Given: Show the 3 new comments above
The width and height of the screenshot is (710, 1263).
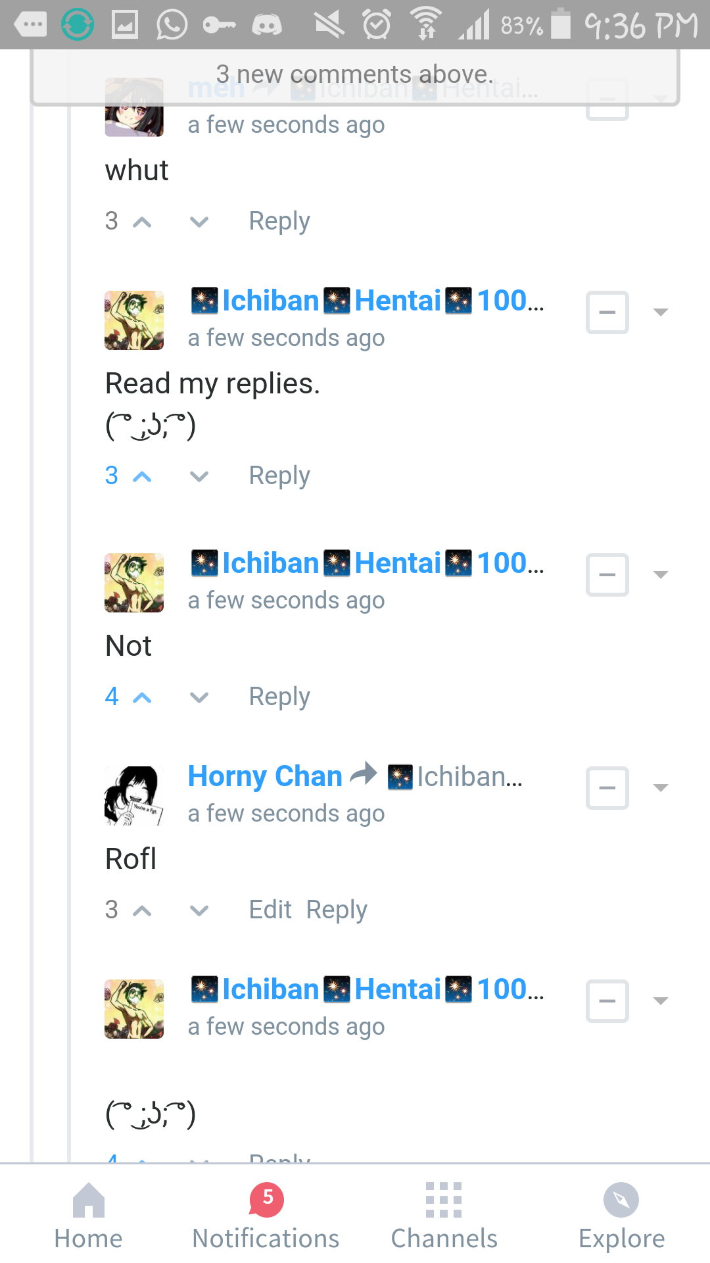Looking at the screenshot, I should [355, 76].
